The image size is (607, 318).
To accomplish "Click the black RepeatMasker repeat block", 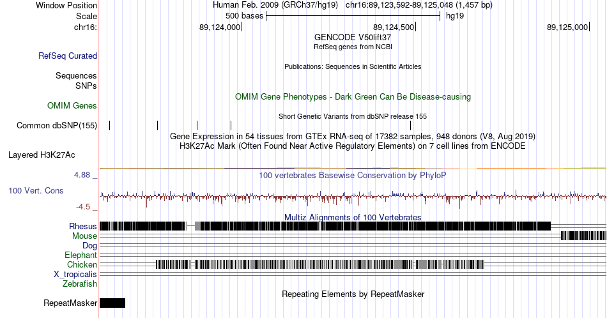I will click(x=112, y=303).
